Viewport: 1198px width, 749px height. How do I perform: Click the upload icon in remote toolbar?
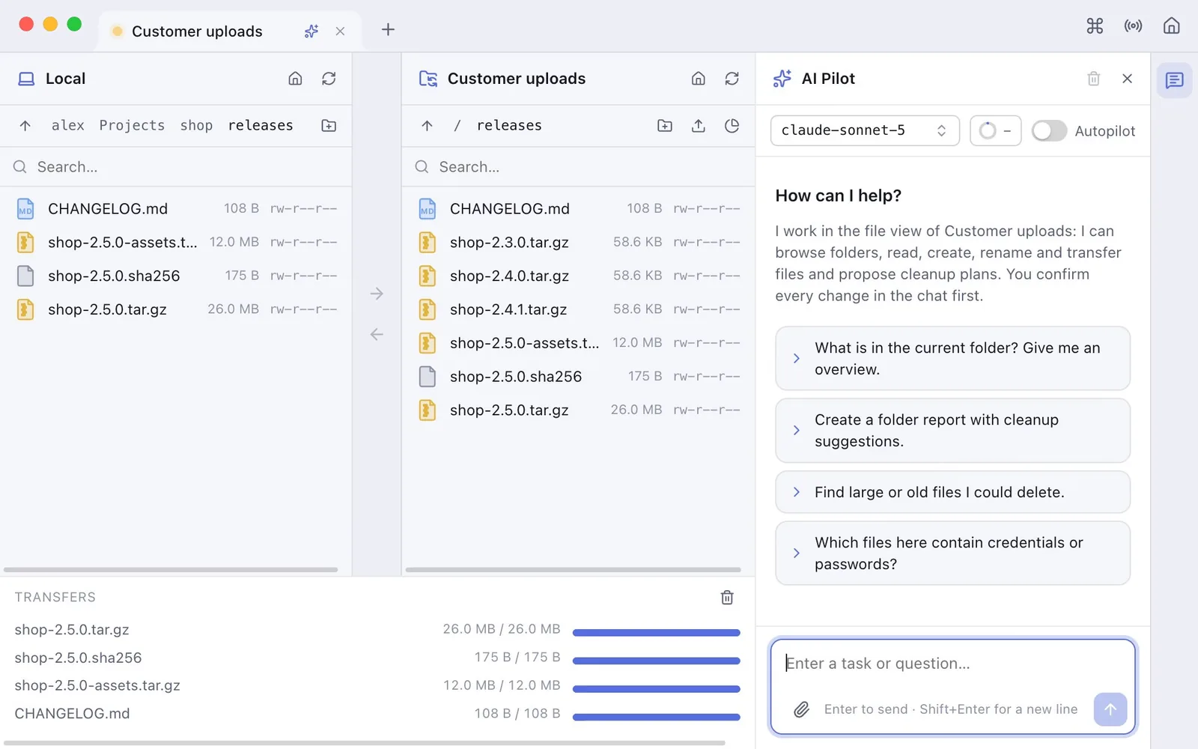698,126
